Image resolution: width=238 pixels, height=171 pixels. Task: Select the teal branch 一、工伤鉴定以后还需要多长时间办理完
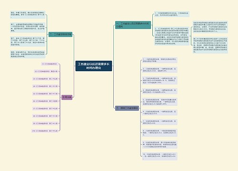(x=133, y=25)
